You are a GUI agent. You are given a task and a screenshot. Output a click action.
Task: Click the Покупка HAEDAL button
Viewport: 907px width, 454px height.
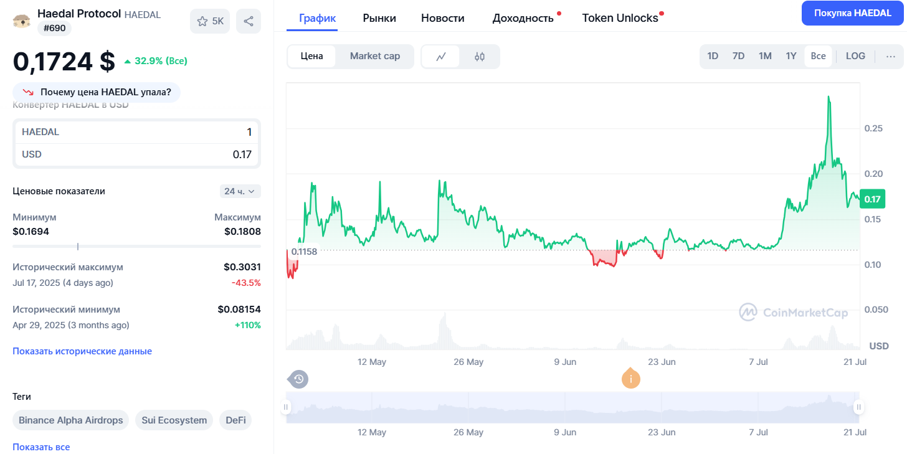tap(852, 13)
